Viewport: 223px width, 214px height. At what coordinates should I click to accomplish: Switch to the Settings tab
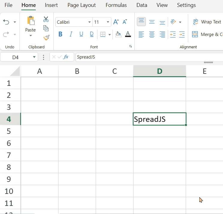tap(186, 5)
